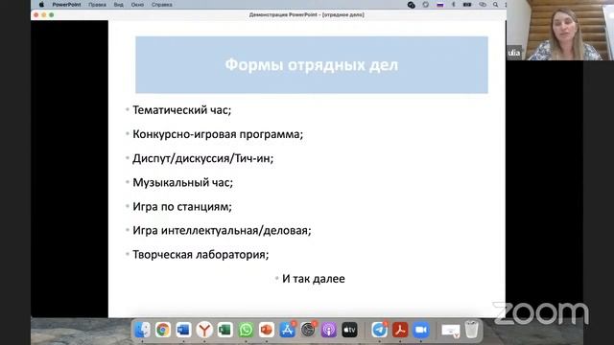Open Finder from the dock
The height and width of the screenshot is (345, 614).
click(x=142, y=330)
